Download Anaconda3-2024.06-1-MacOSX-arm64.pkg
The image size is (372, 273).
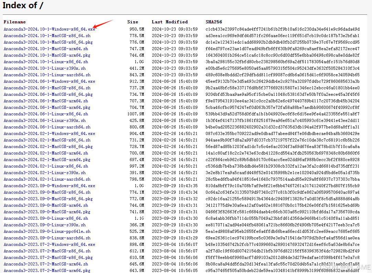tap(47, 107)
